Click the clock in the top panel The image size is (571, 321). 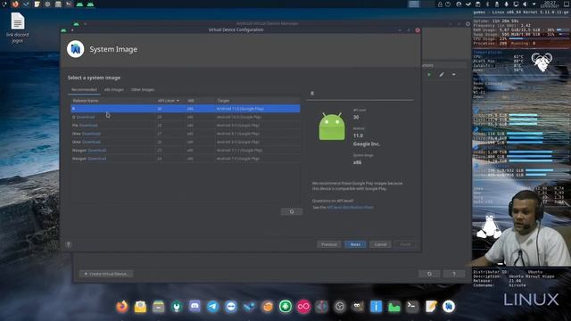[x=550, y=4]
